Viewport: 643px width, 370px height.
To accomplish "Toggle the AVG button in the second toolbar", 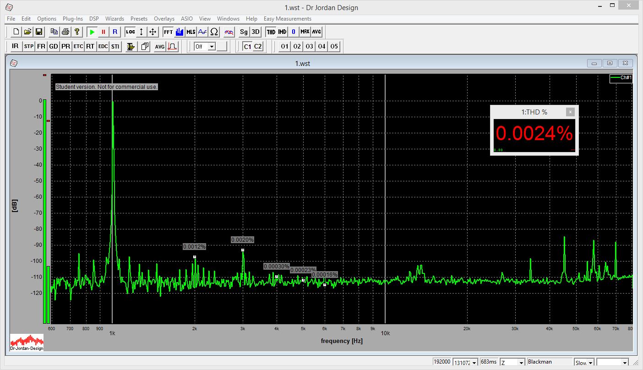I will tap(160, 46).
